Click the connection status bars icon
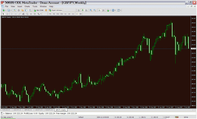197x119 pixels. pyautogui.click(x=177, y=117)
